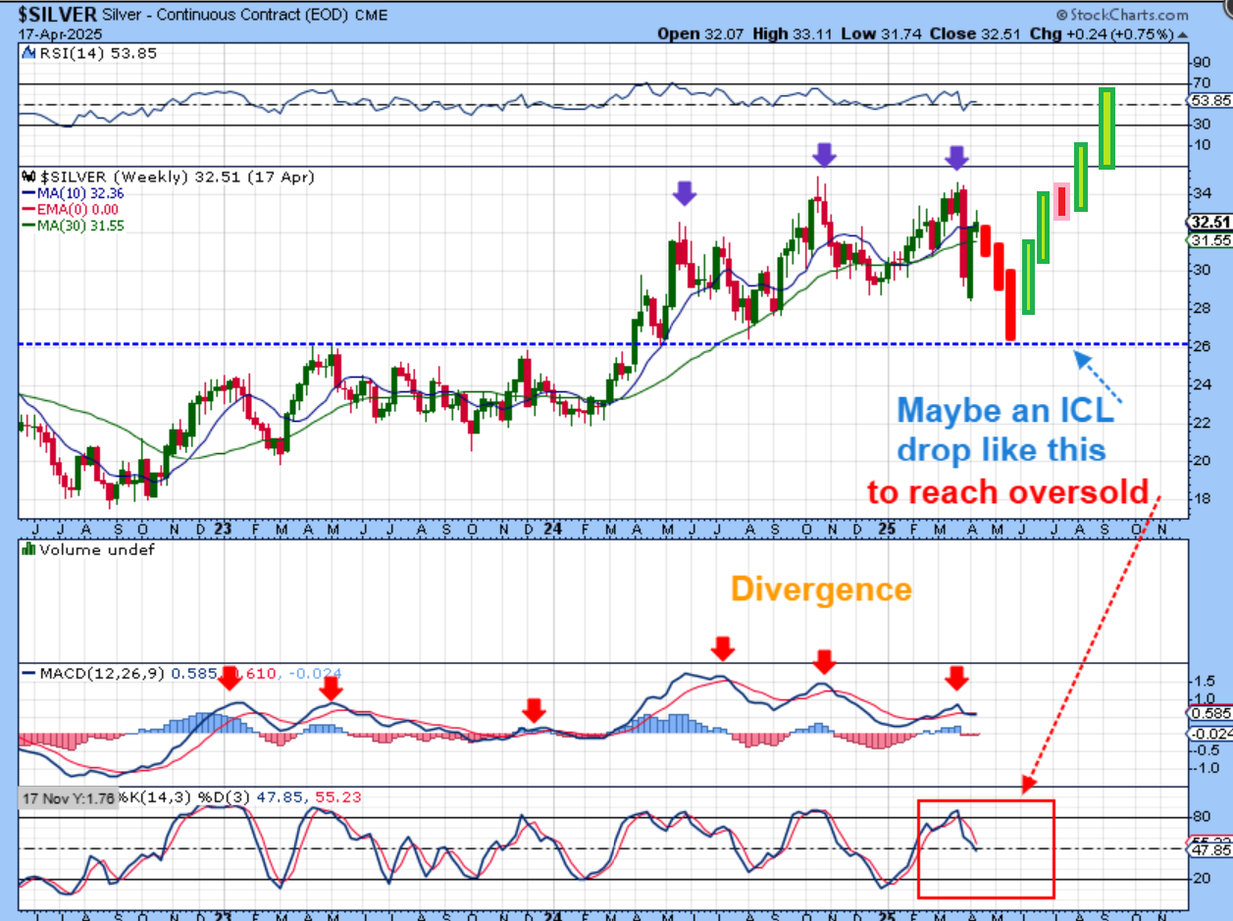Click the tallest projected green candle at far right
This screenshot has height=921, width=1233.
[x=1106, y=128]
